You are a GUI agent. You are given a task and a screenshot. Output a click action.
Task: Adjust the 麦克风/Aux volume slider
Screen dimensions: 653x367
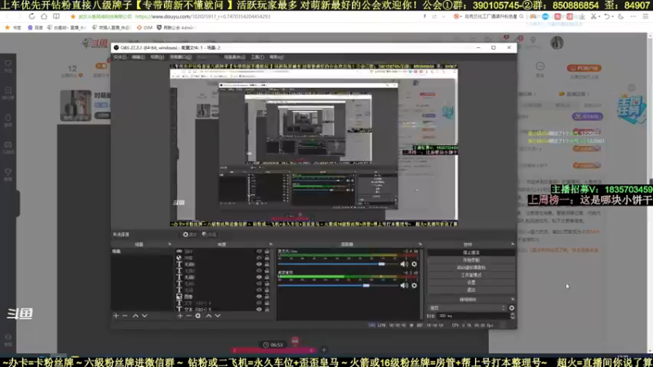point(338,264)
